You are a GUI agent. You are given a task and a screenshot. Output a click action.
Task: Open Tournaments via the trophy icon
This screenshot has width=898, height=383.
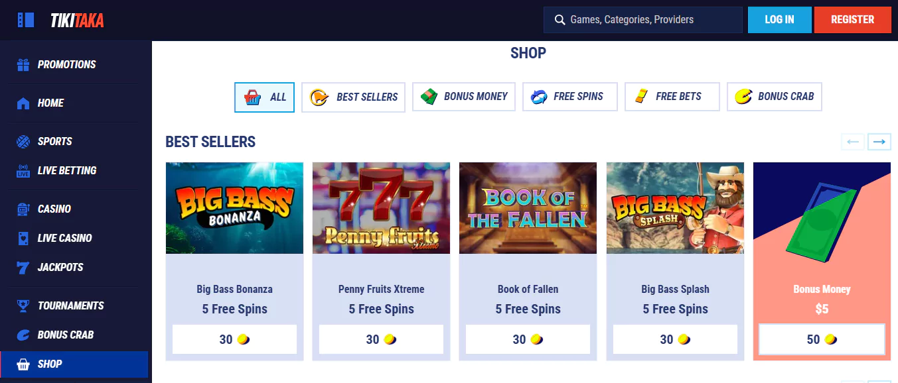tap(23, 306)
